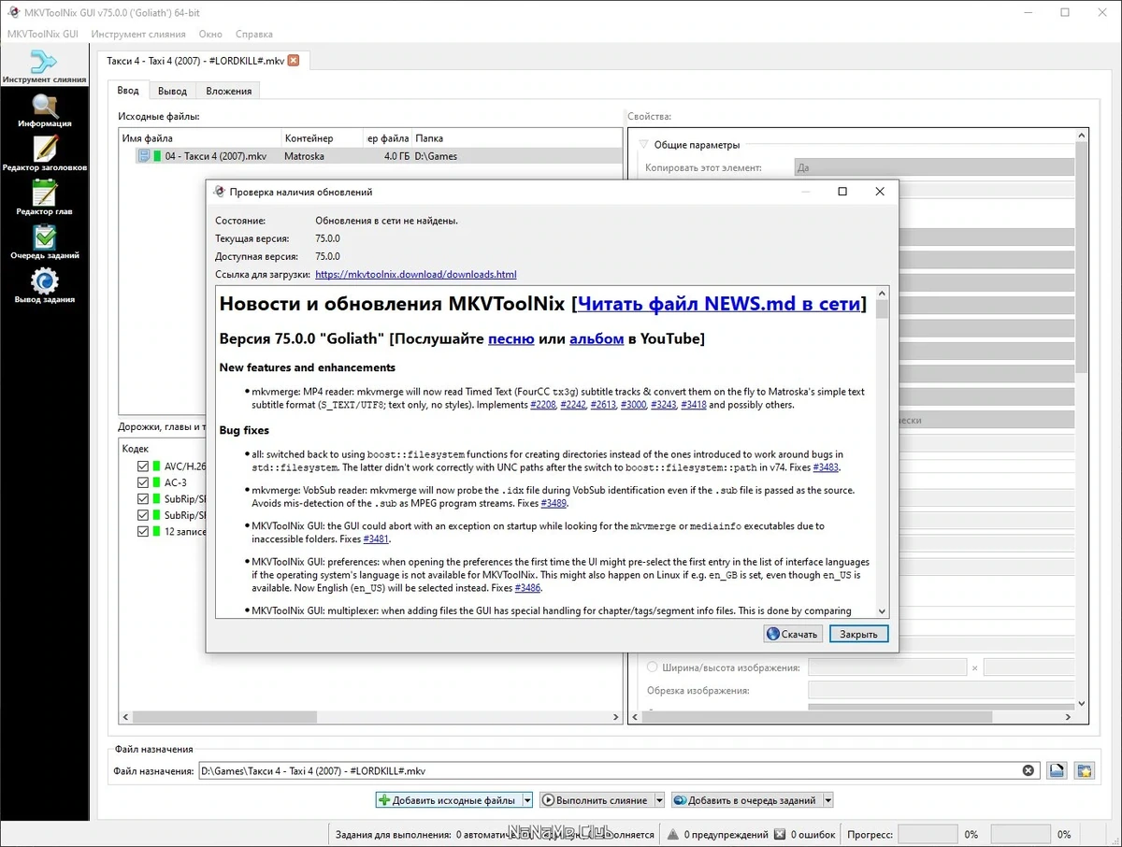Open the Header editor in the sidebar
This screenshot has height=847, width=1122.
(44, 155)
